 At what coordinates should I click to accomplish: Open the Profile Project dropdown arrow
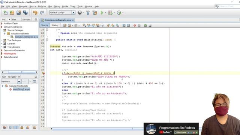coord(123,12)
